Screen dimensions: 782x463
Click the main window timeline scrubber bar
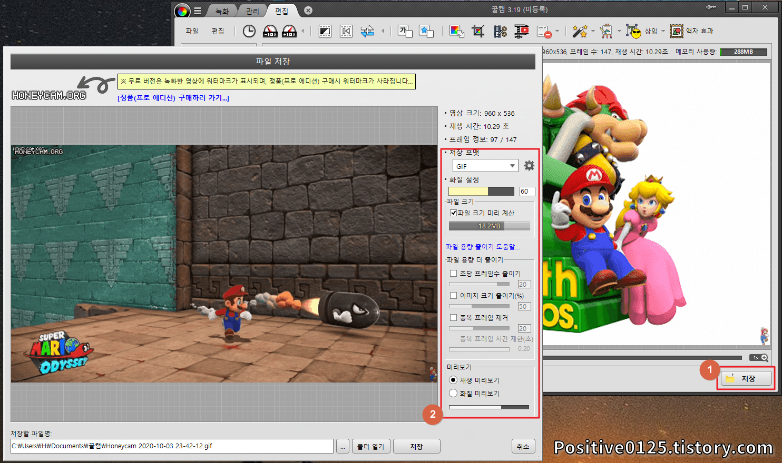(x=642, y=358)
